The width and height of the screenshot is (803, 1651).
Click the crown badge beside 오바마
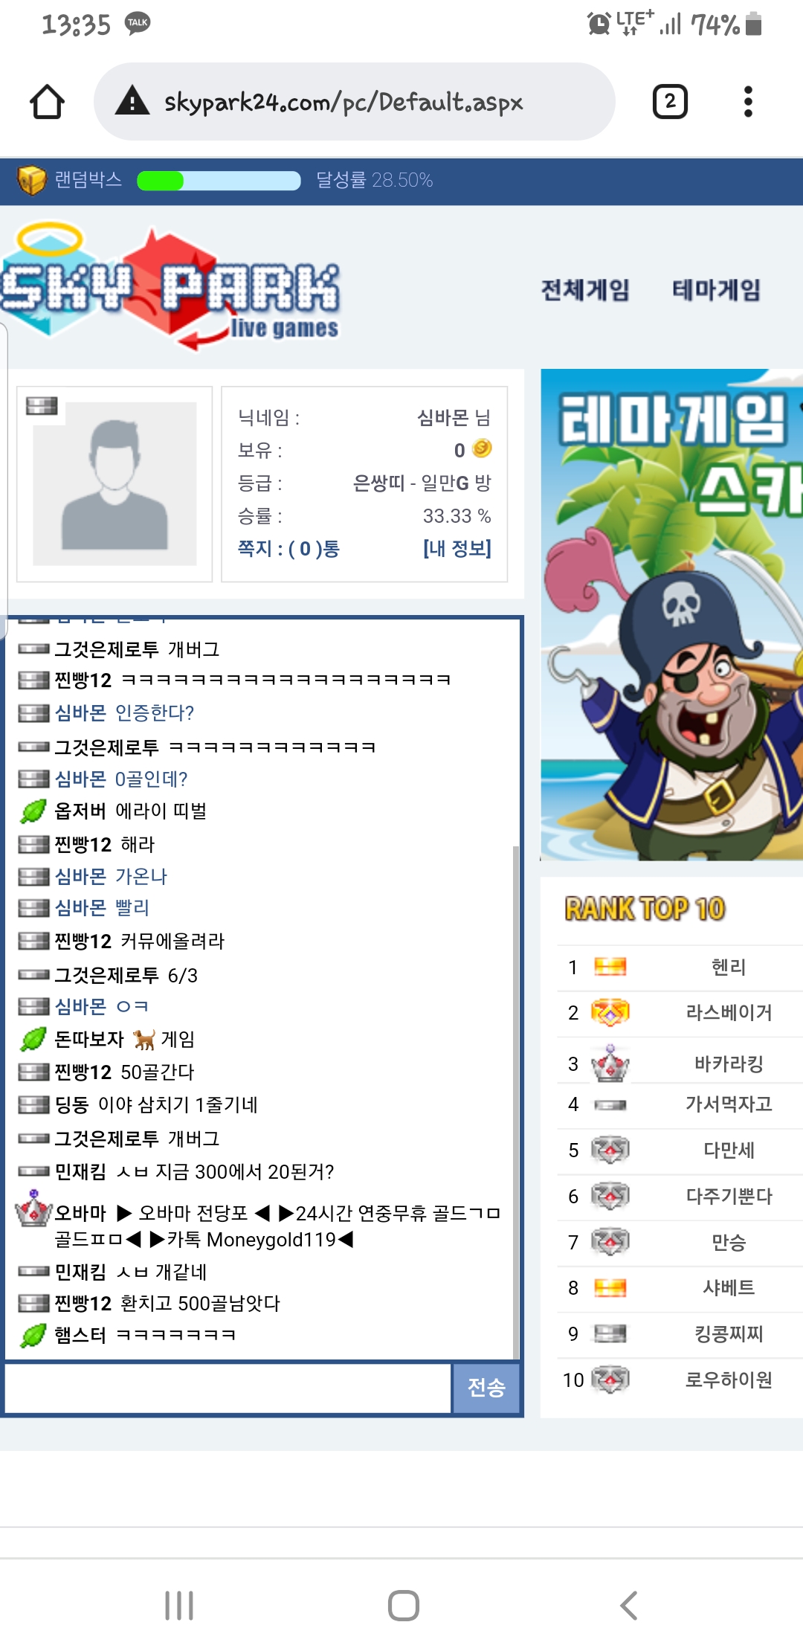click(x=33, y=1209)
